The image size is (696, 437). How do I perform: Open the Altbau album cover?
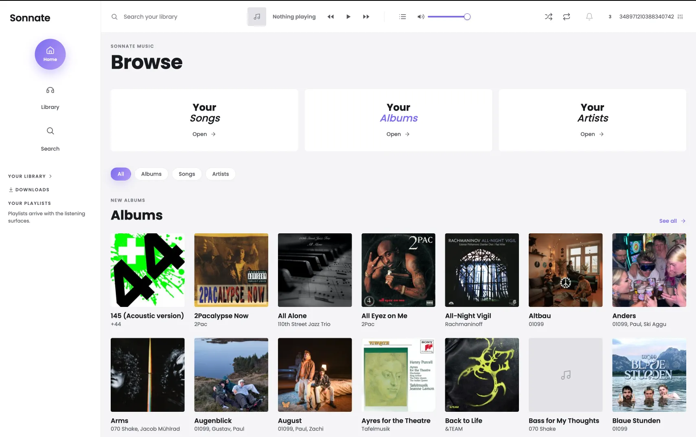[x=566, y=270]
